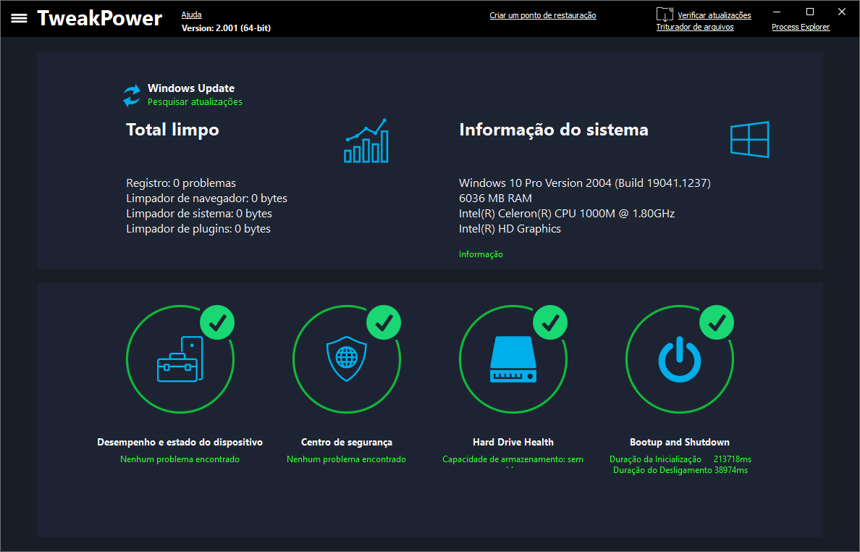
Task: Click the Windows Update refresh arrows icon
Action: point(132,96)
